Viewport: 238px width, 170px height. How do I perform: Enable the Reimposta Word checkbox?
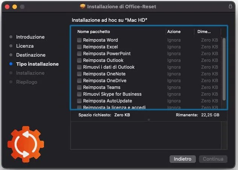click(x=79, y=40)
